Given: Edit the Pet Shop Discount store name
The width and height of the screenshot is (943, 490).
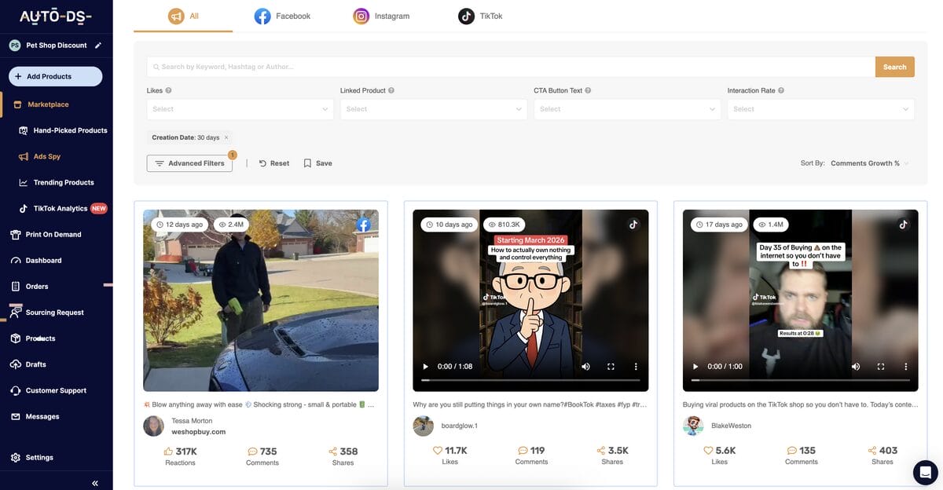Looking at the screenshot, I should pos(96,43).
